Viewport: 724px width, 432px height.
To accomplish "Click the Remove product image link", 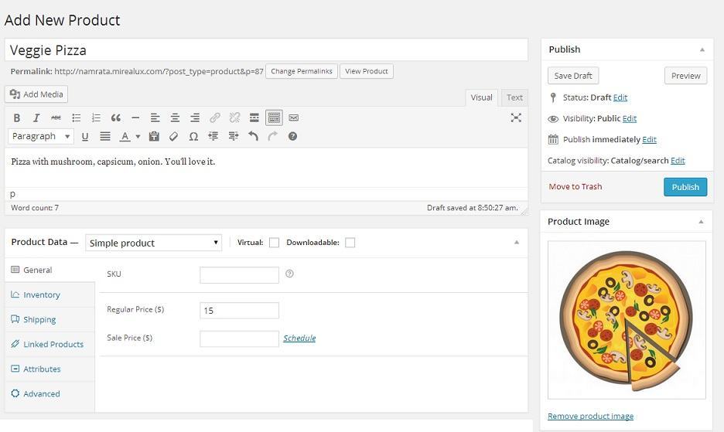I will tap(590, 417).
